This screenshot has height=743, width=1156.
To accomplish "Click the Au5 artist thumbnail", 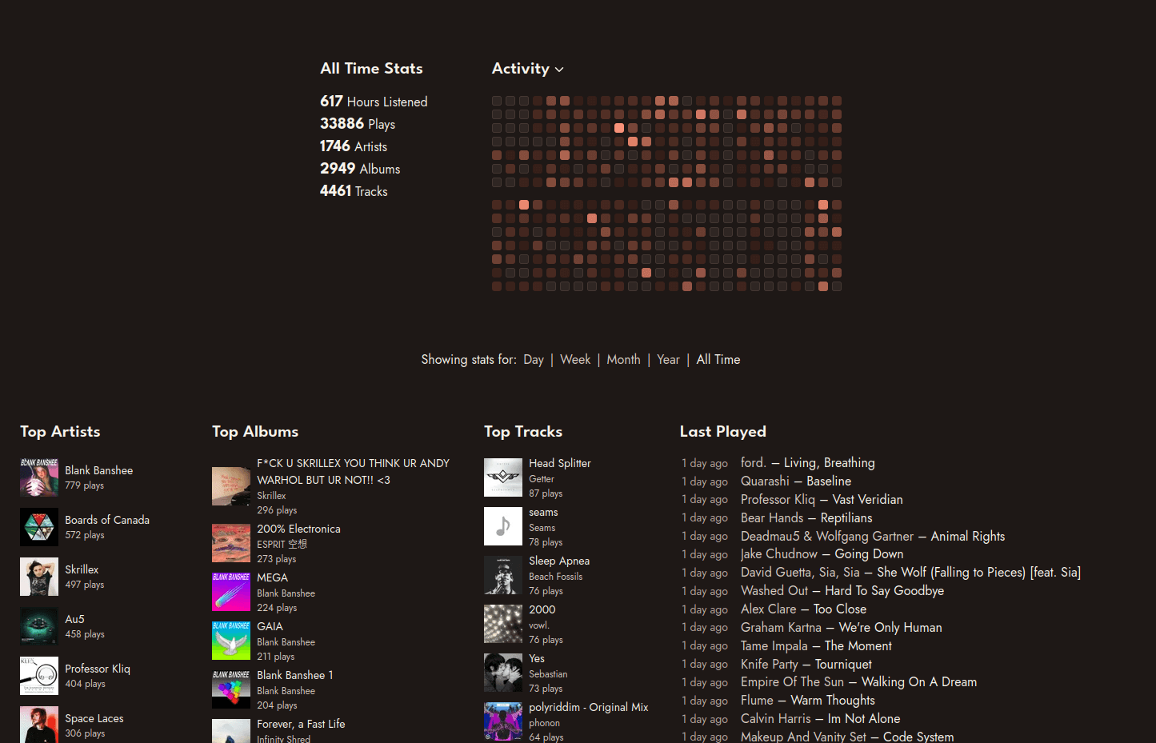I will [x=39, y=625].
